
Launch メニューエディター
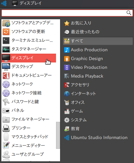(x=29, y=146)
